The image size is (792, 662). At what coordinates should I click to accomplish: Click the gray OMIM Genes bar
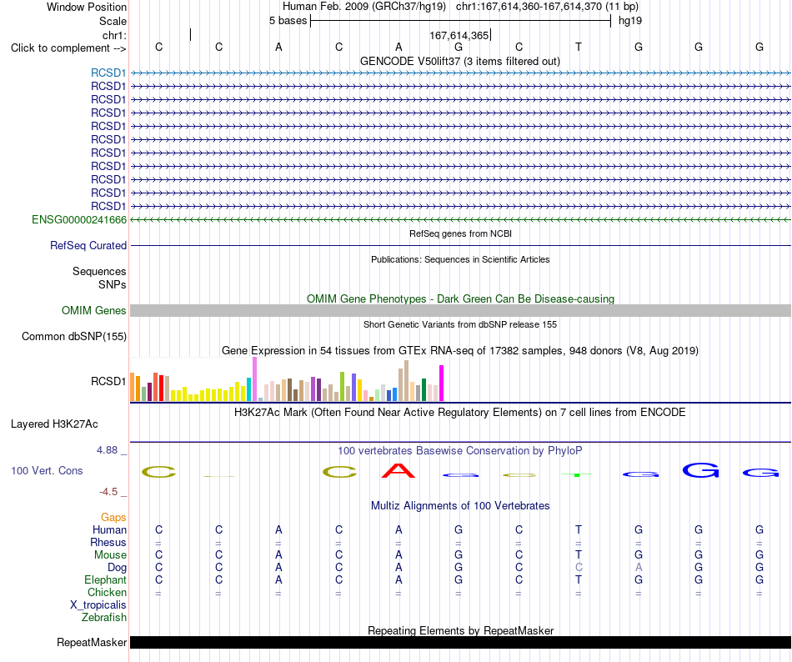(x=460, y=310)
